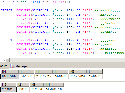Select column header 1 in first grid
125x93 pixels.
pyautogui.click(x=27, y=72)
